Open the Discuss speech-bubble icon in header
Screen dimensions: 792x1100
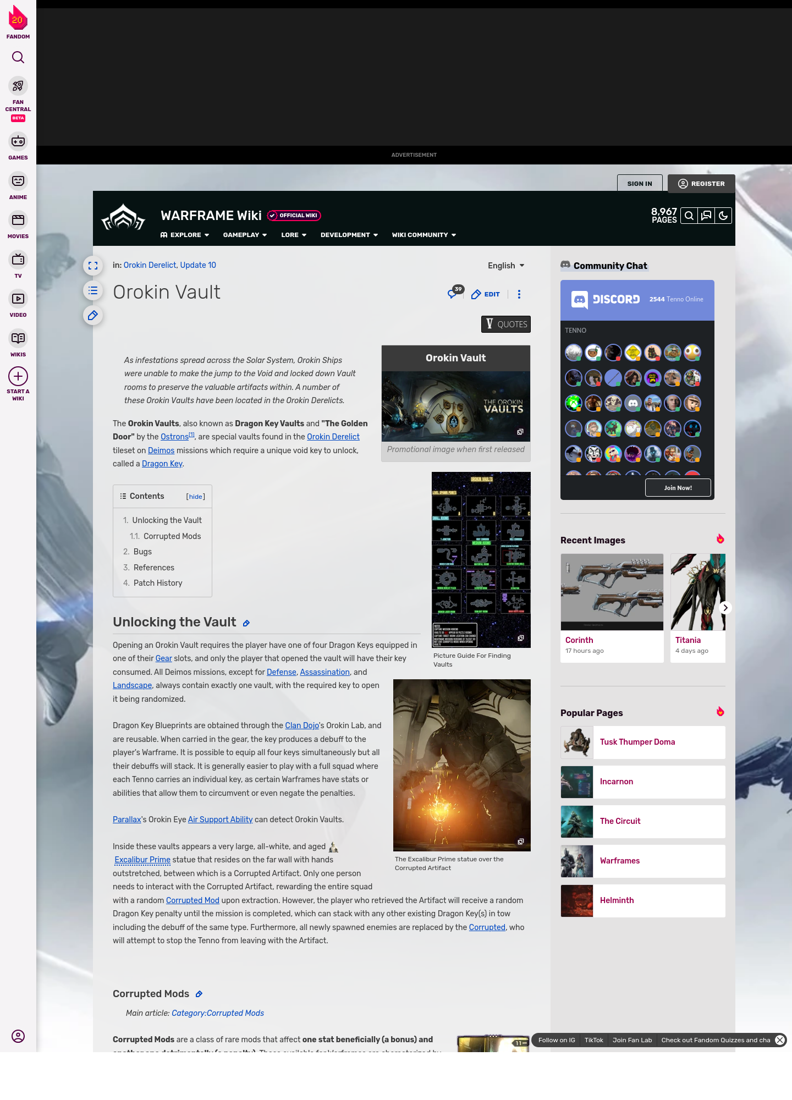click(x=706, y=216)
